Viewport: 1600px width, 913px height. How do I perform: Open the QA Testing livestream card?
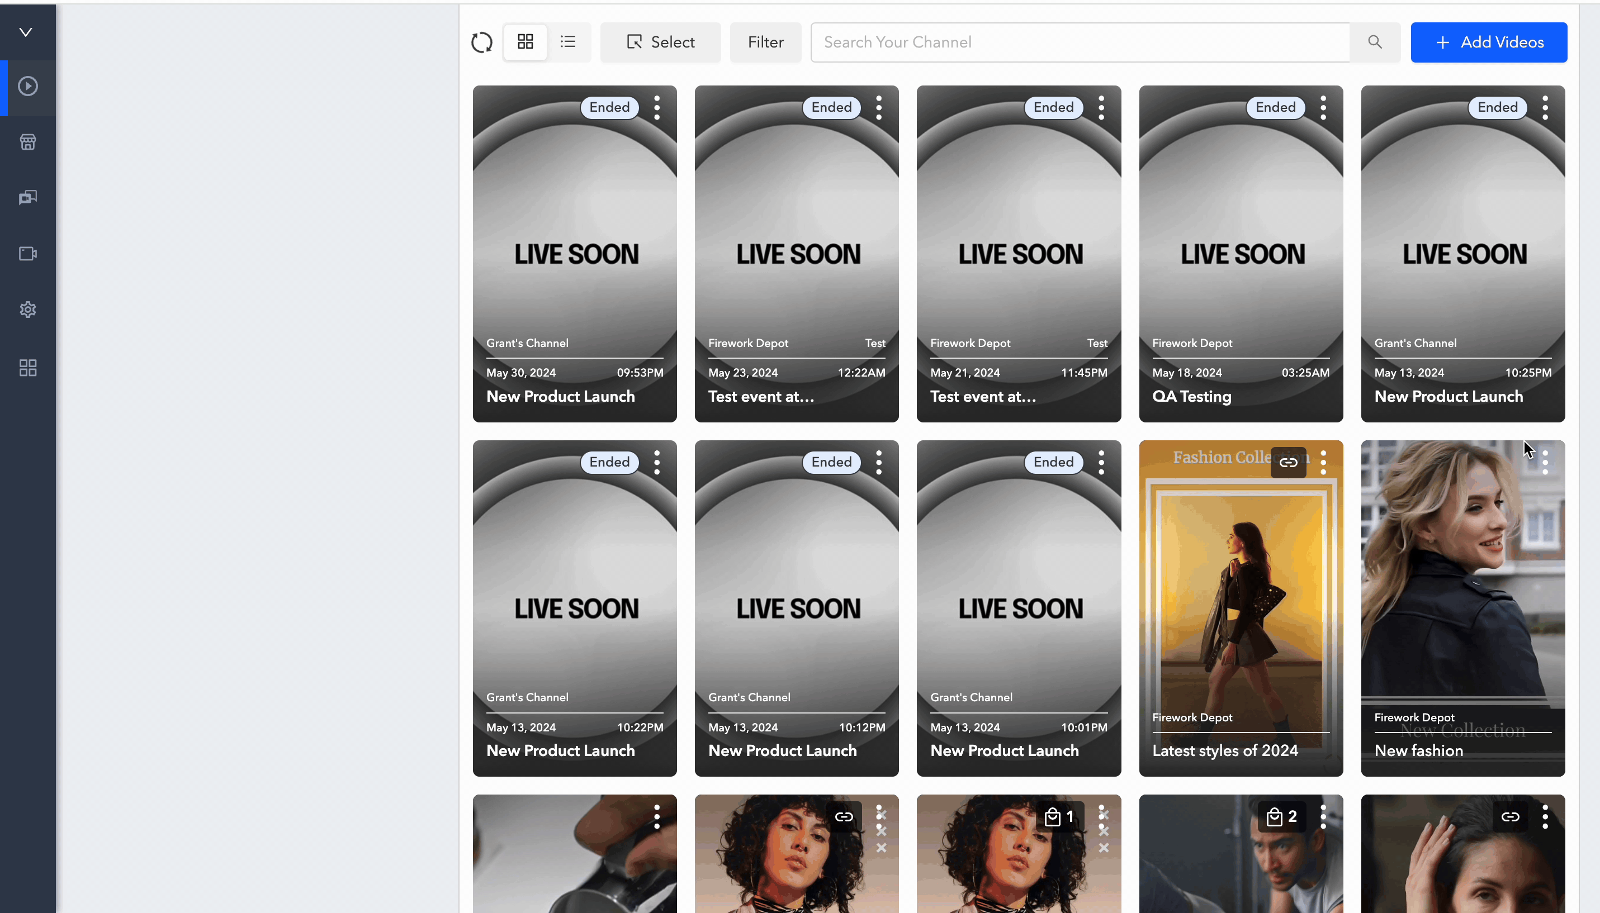click(x=1241, y=254)
